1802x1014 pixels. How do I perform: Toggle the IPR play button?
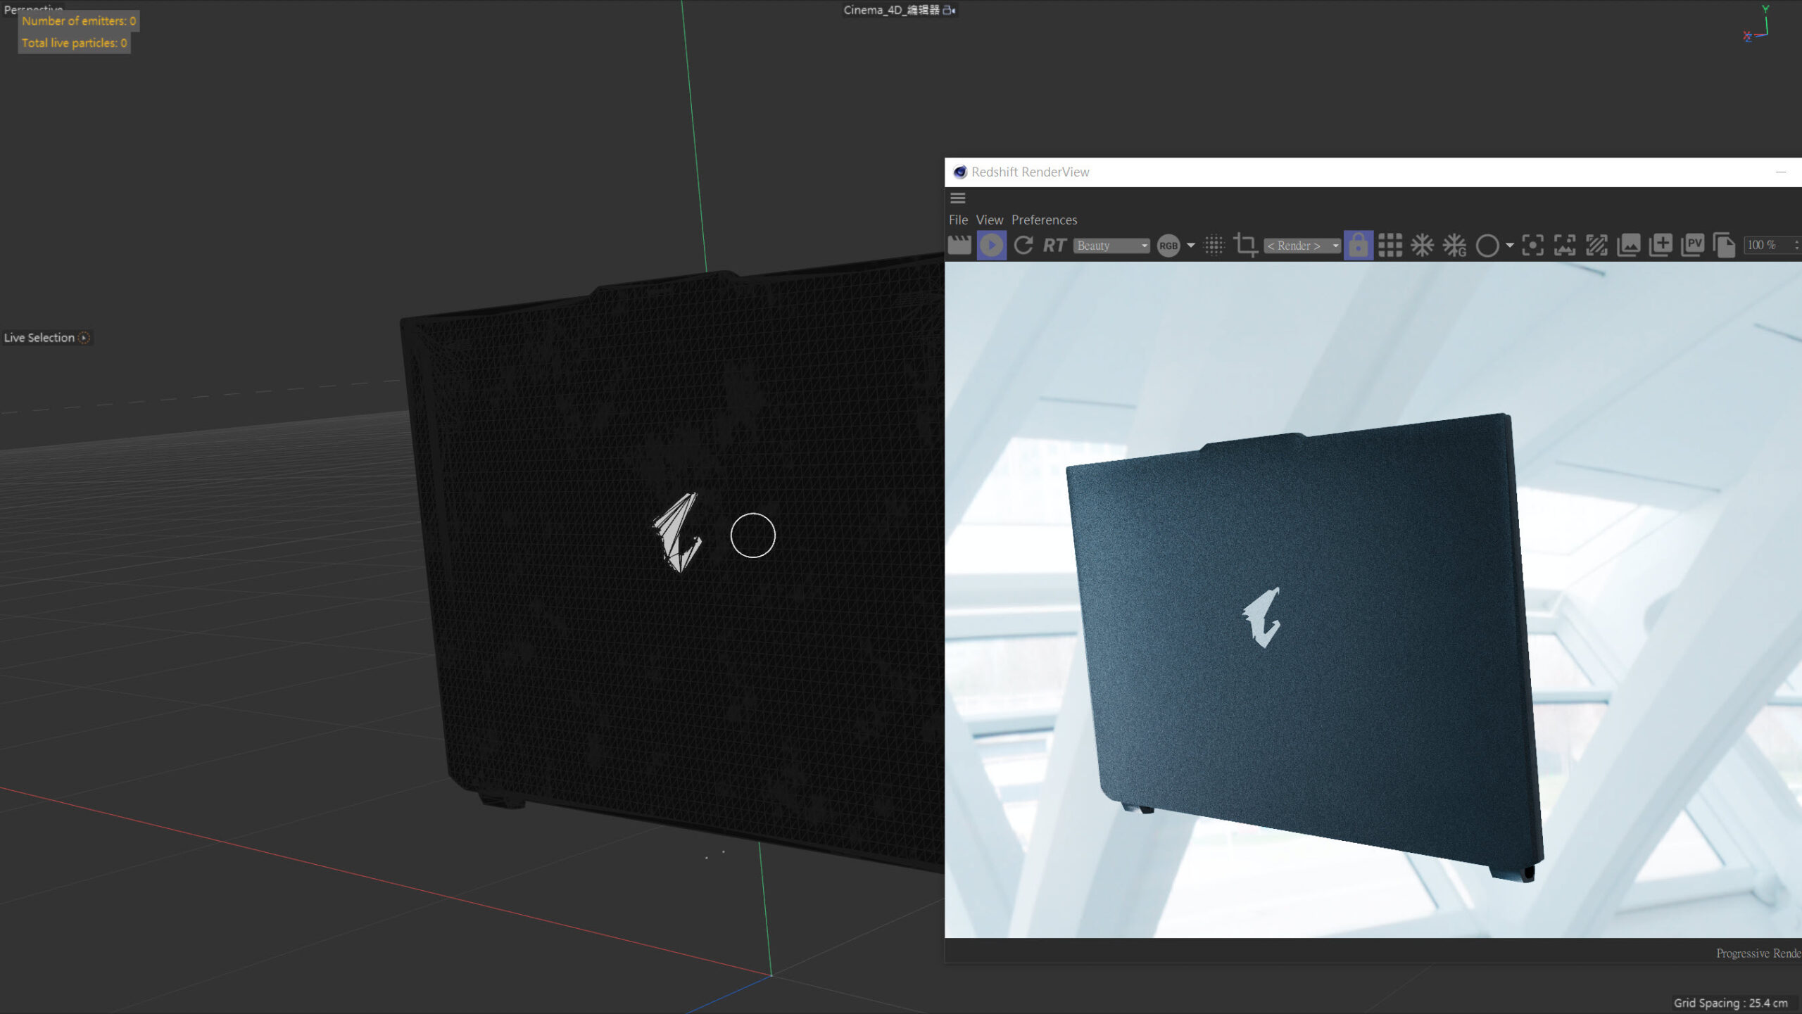pyautogui.click(x=991, y=245)
